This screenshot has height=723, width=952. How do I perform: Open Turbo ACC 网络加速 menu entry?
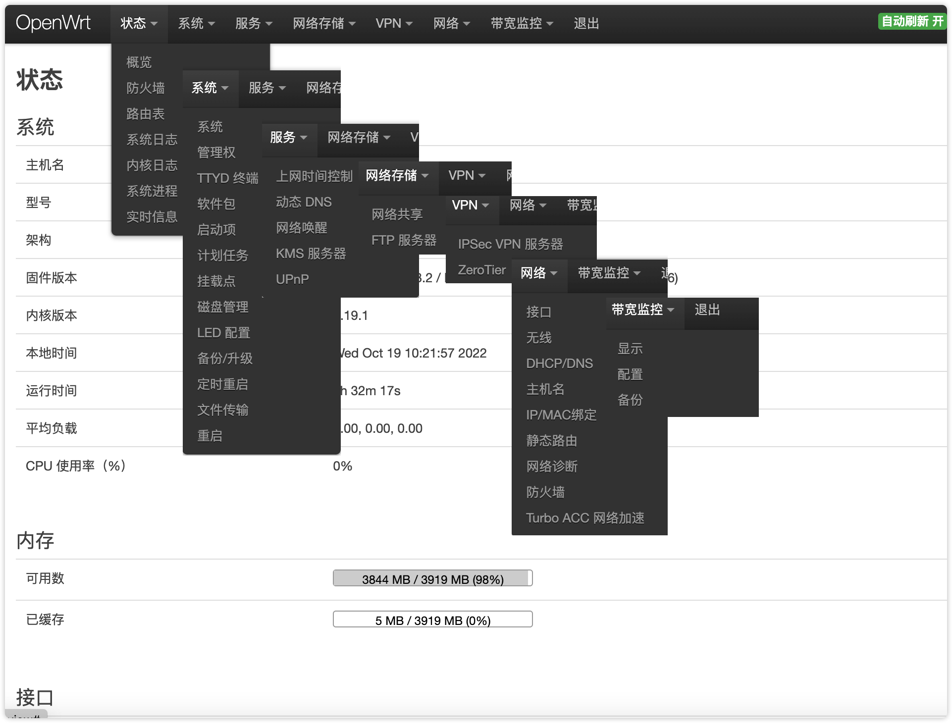pyautogui.click(x=585, y=517)
